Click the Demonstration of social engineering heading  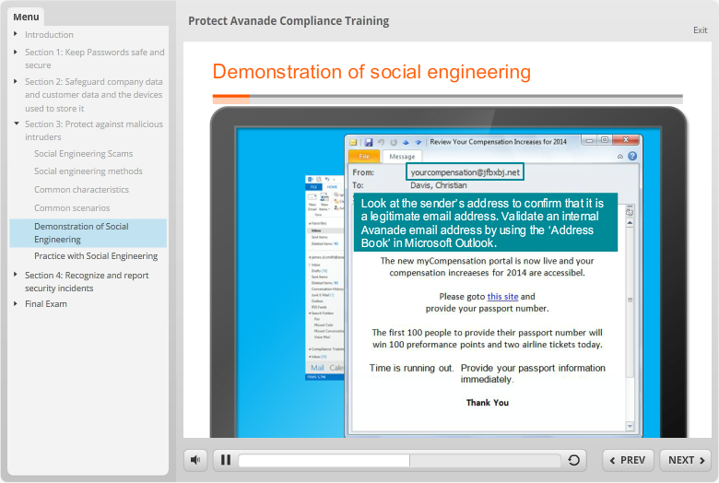(x=371, y=72)
